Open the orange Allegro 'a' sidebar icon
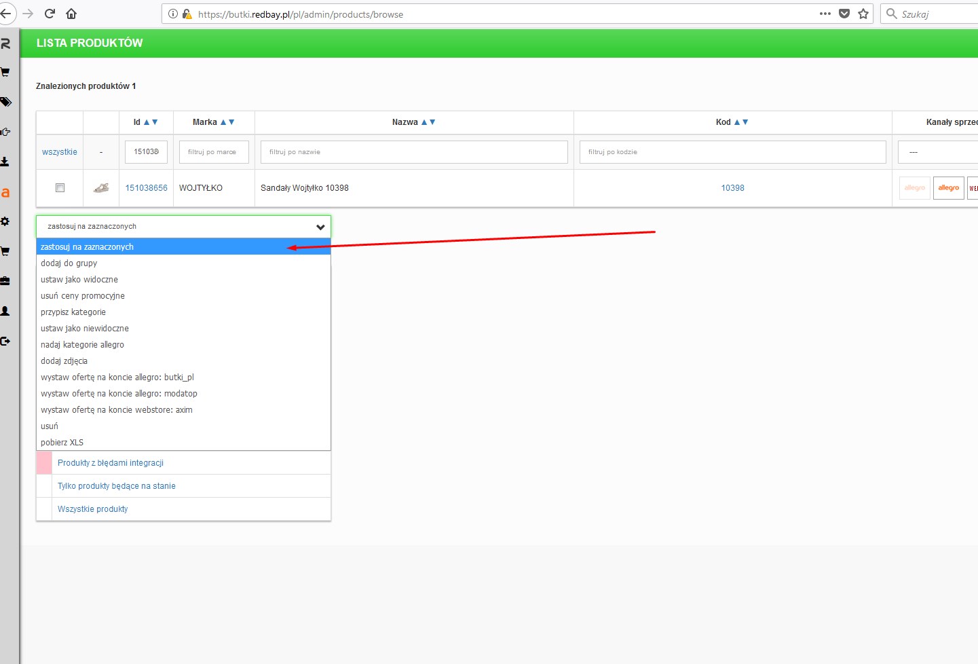 click(5, 193)
